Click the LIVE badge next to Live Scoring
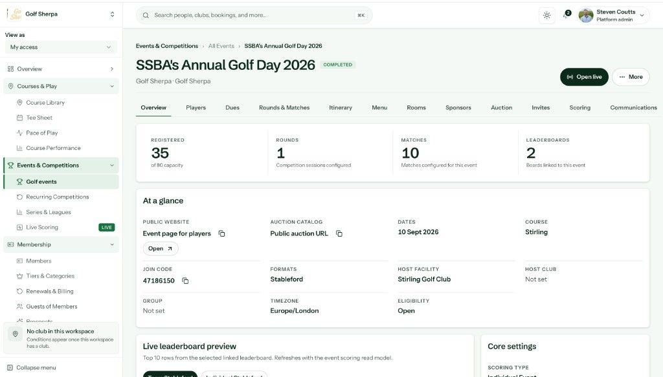The height and width of the screenshot is (377, 663). [107, 228]
